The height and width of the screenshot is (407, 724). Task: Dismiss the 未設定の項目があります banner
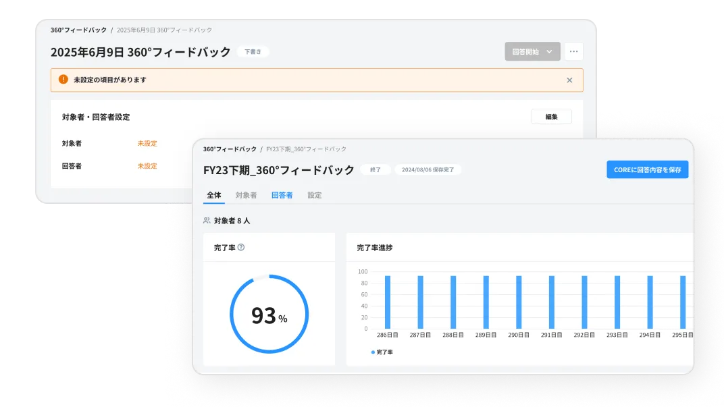pos(569,80)
